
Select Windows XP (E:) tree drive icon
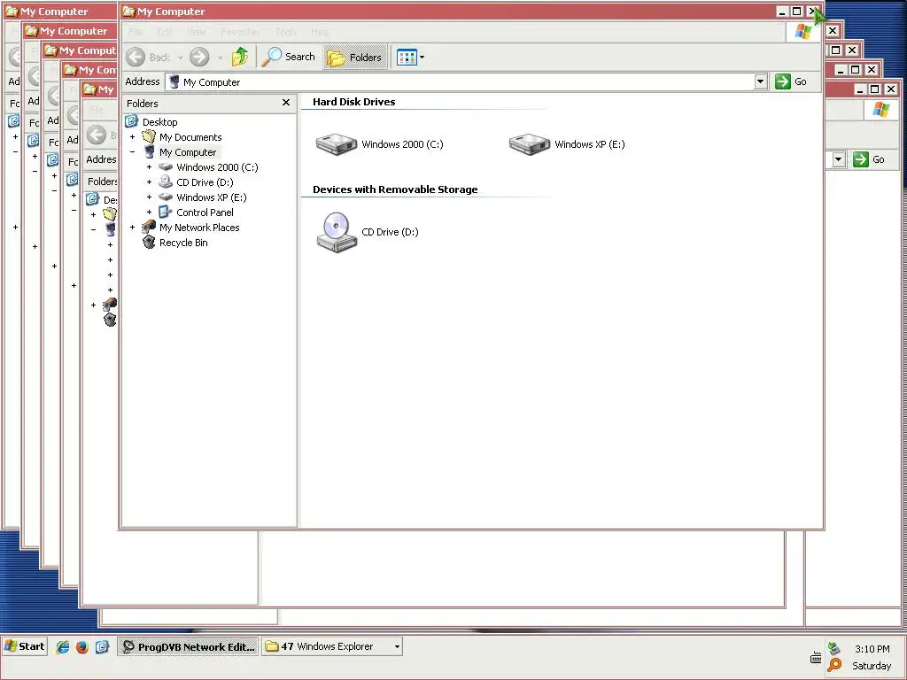coord(166,197)
